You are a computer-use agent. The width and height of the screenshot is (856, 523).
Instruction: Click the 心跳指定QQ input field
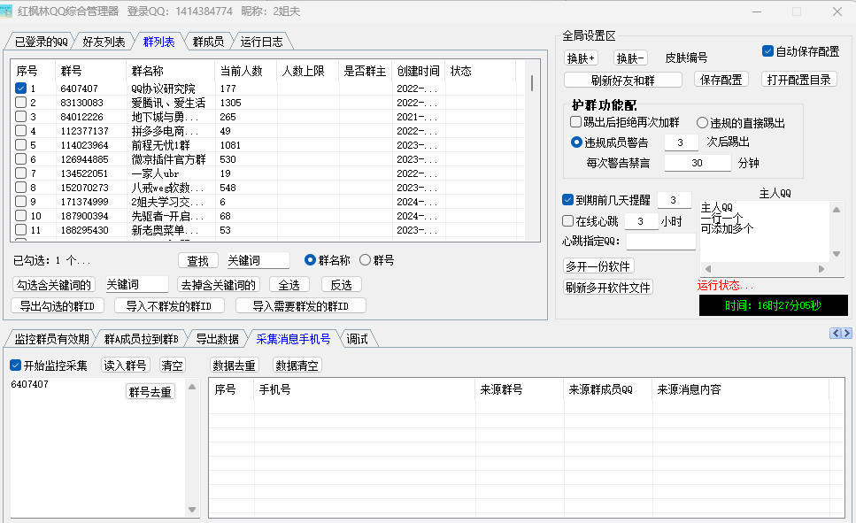[660, 241]
